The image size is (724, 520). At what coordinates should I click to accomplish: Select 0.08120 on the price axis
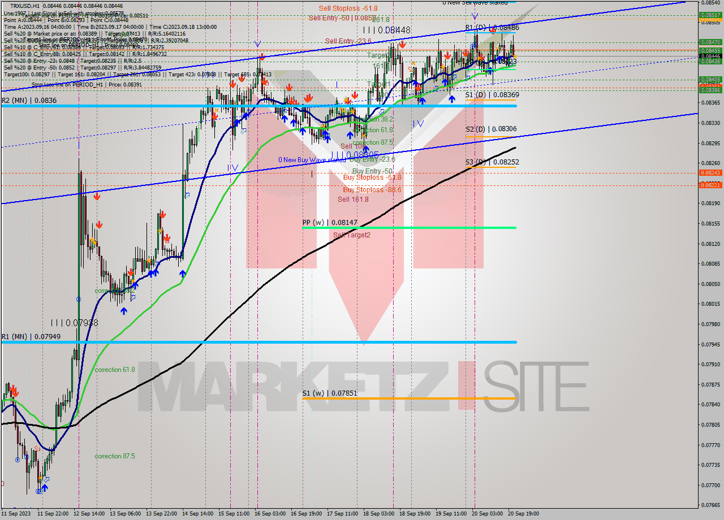710,244
